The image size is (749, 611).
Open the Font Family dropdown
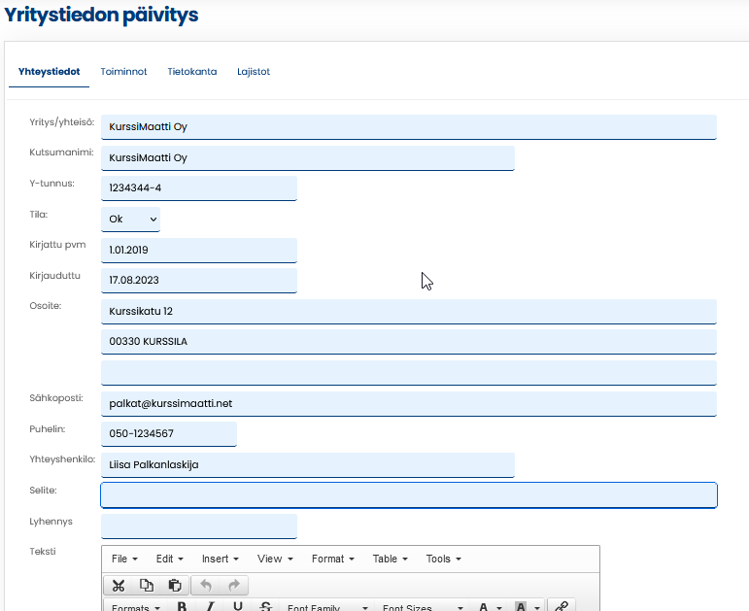(x=326, y=608)
